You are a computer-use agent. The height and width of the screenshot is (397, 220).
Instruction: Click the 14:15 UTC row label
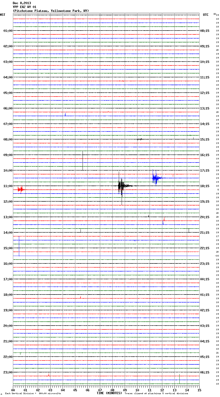click(205, 124)
